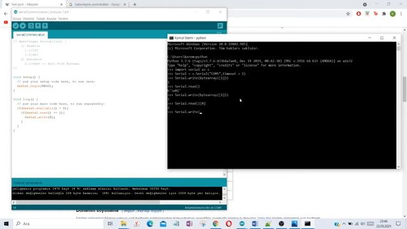This screenshot has width=407, height=229.
Task: Click the Arduino/Genuino Uno on COM5 status text
Action: (x=203, y=208)
